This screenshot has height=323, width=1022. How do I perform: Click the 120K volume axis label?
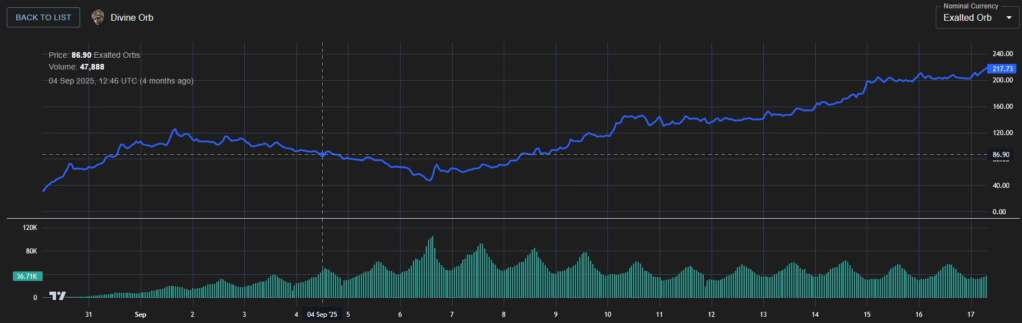pyautogui.click(x=30, y=228)
